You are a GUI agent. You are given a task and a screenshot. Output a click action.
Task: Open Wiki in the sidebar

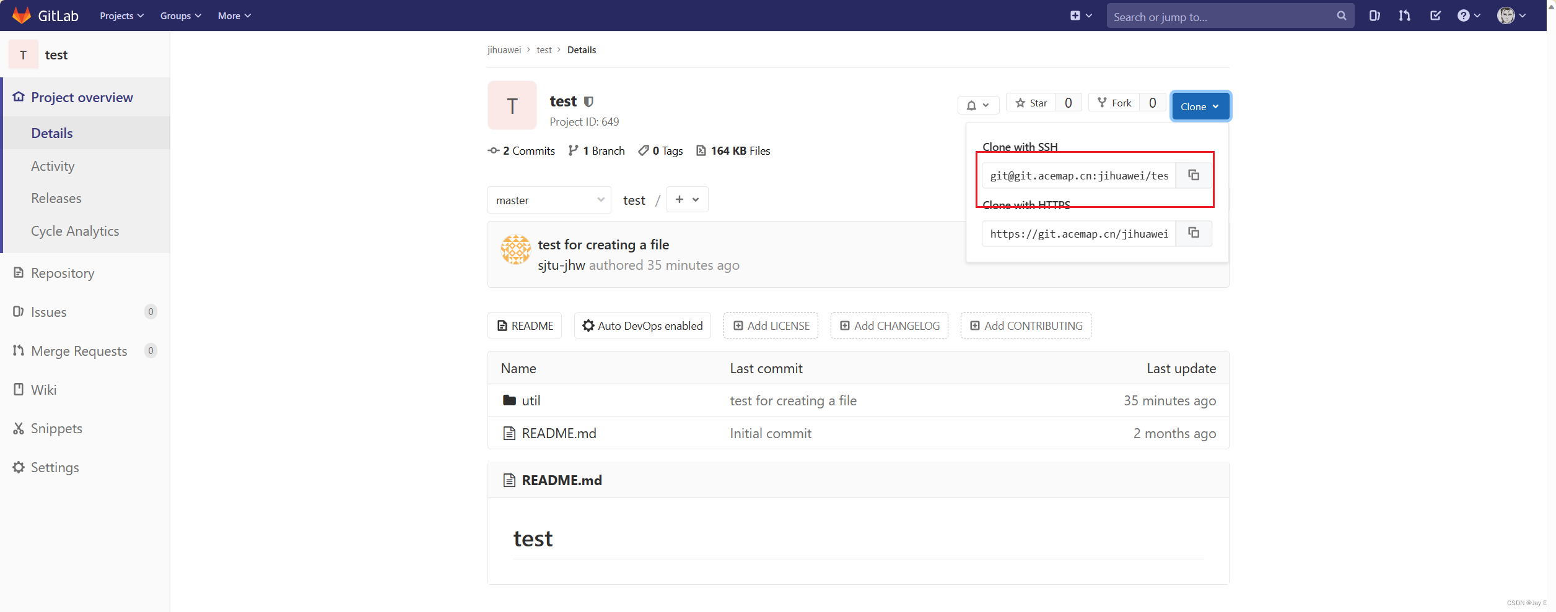pos(44,389)
